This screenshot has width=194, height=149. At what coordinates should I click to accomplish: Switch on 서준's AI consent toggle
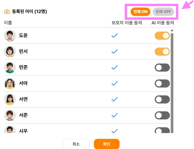tap(162, 115)
